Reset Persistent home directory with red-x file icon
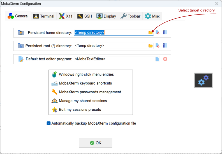Image resolution: width=222 pixels, height=154 pixels. 158,32
